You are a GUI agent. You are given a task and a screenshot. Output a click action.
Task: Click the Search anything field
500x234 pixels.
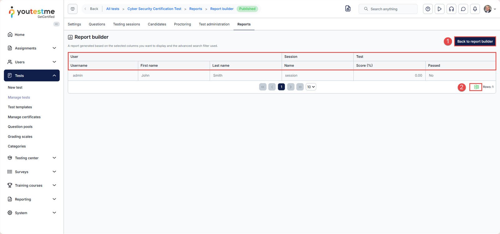point(388,9)
